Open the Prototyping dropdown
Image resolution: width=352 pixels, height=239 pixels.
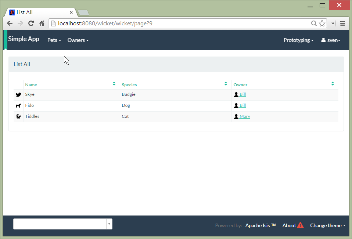point(298,40)
